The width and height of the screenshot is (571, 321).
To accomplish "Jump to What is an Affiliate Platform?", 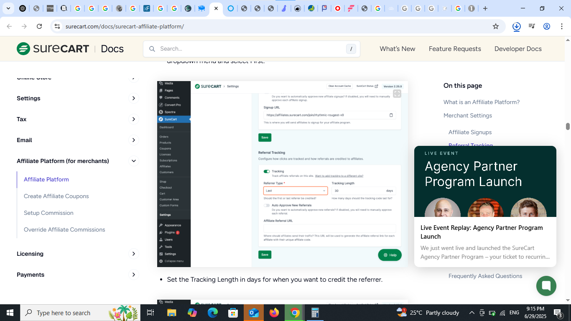I will coord(482,102).
